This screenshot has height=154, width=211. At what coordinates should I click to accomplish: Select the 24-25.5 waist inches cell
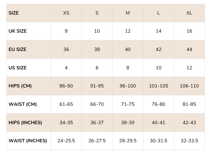click(66, 141)
